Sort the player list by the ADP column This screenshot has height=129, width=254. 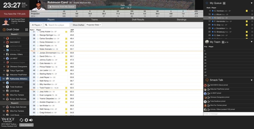[72, 30]
